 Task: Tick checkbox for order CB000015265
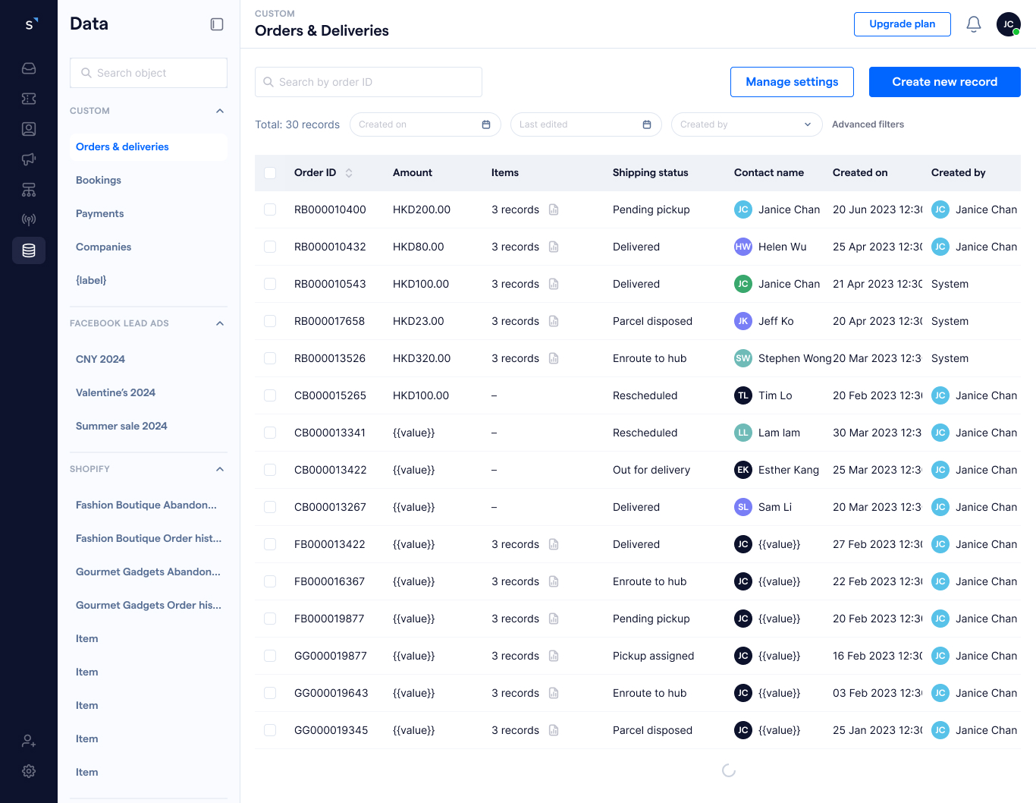pyautogui.click(x=270, y=395)
